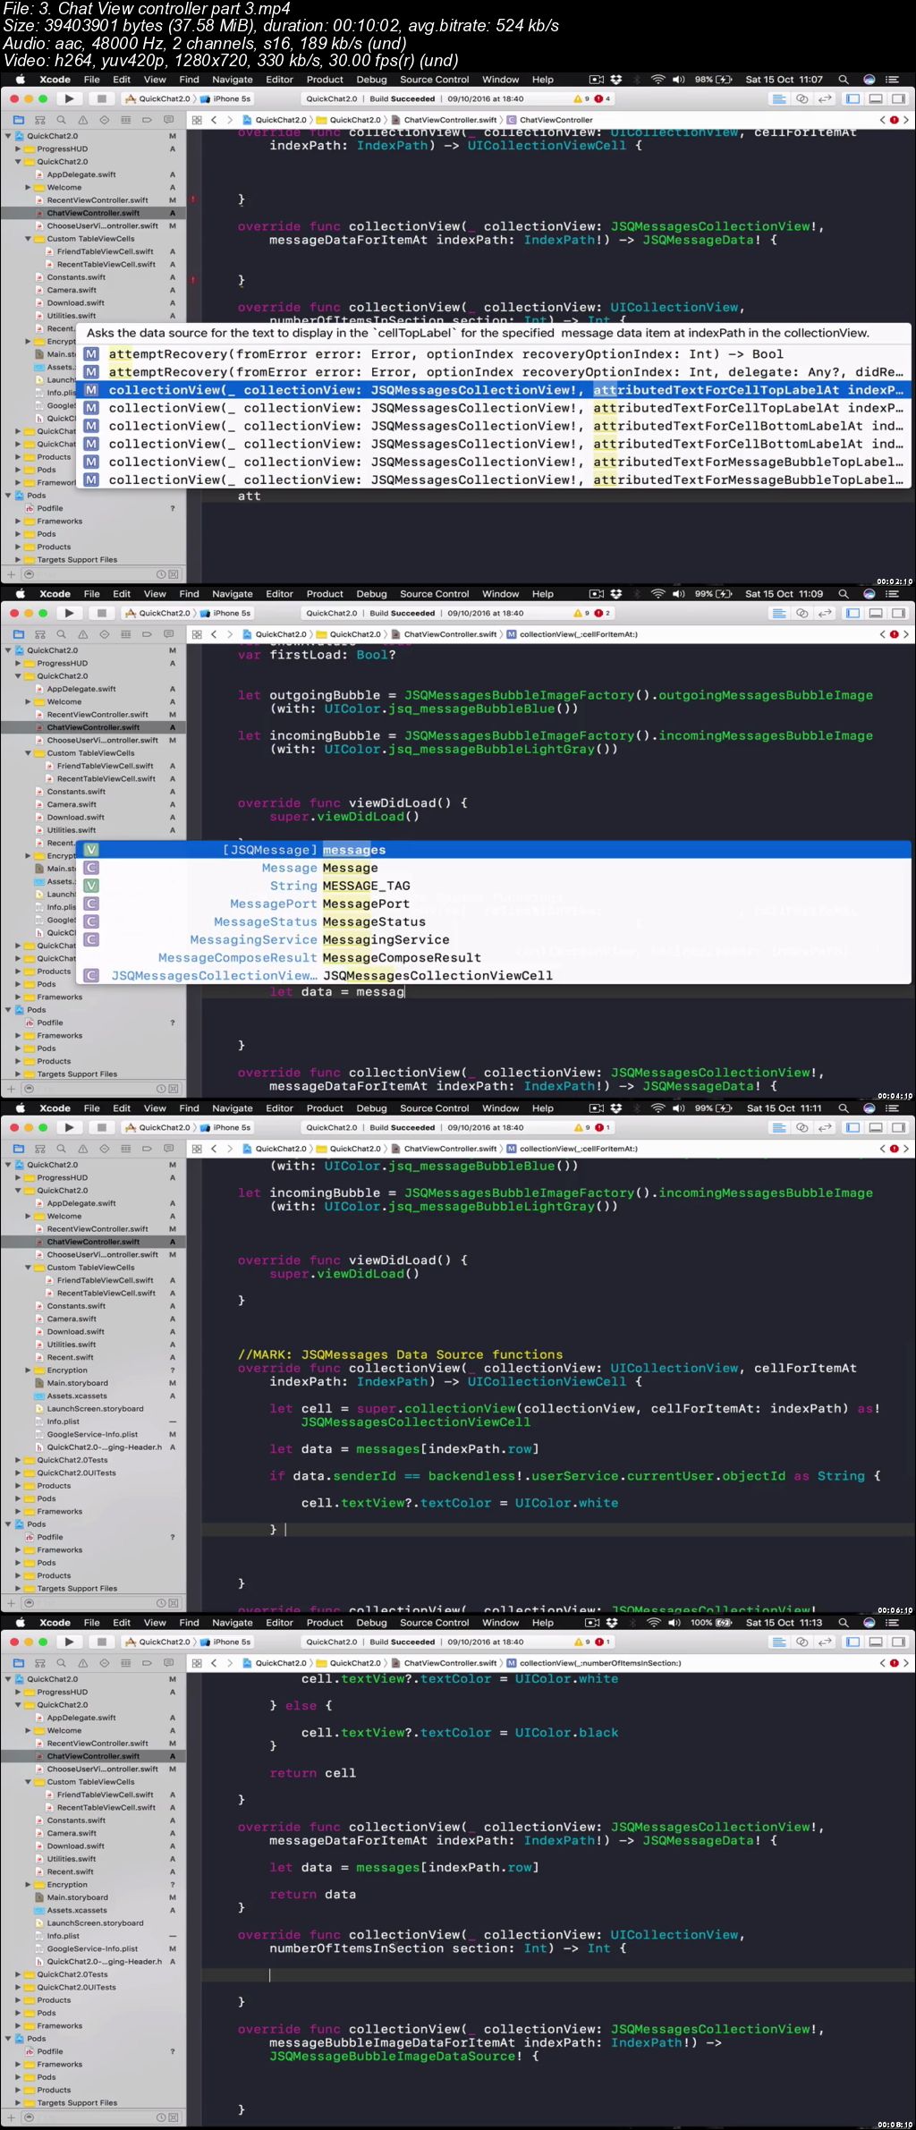916x2130 pixels.
Task: Go back with the jump bar arrow in the 11:09 frame
Action: tap(214, 633)
